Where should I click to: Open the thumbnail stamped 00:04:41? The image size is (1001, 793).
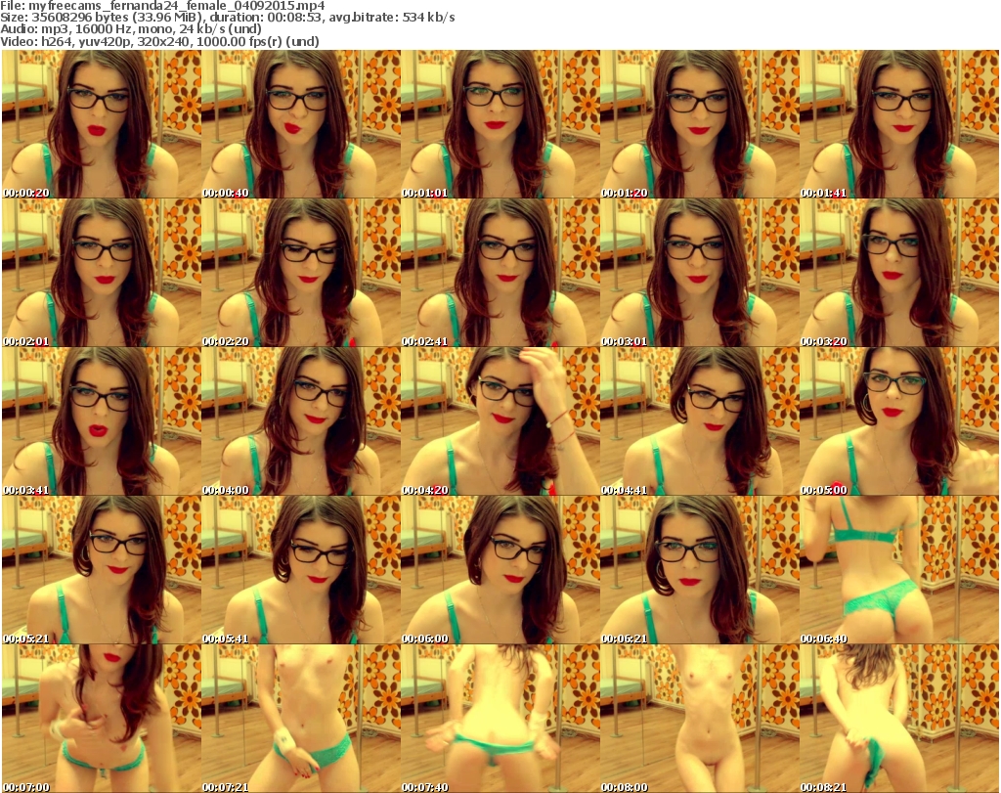700,421
